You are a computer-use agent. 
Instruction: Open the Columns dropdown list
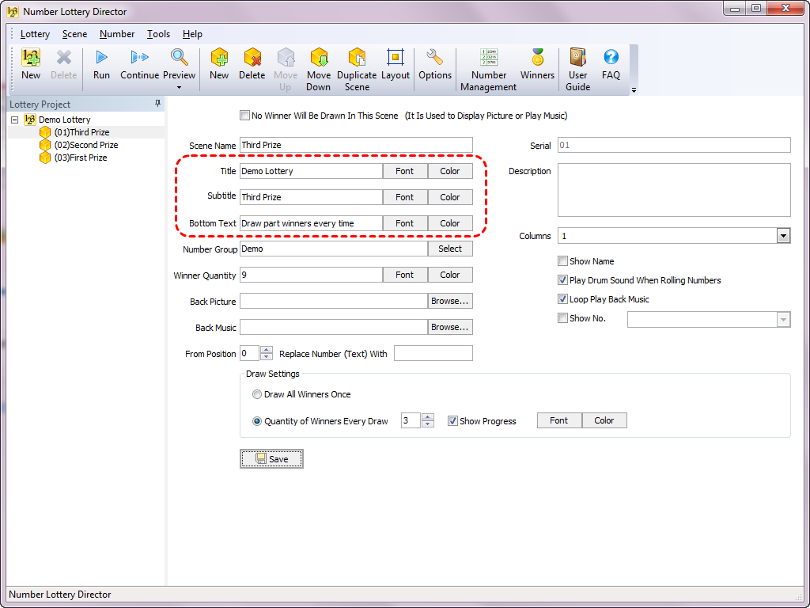[783, 236]
